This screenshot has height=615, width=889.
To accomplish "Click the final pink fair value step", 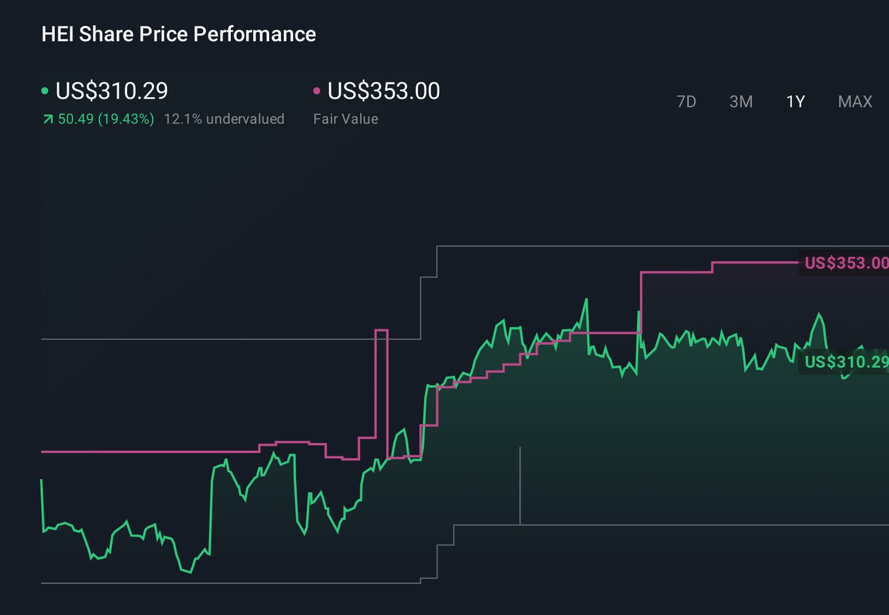I will [x=755, y=263].
